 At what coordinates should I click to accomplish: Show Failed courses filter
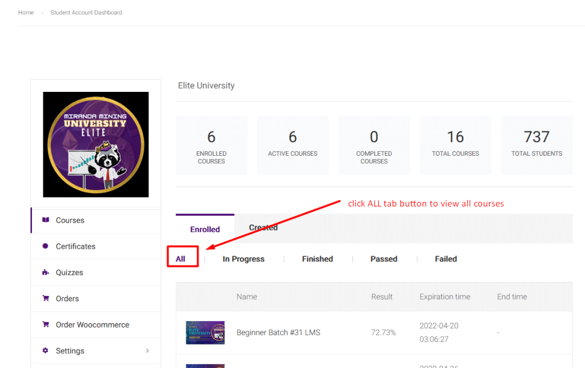[446, 259]
